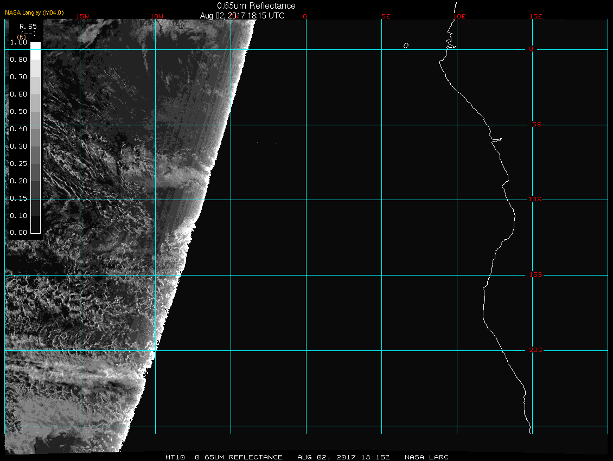The width and height of the screenshot is (613, 461).
Task: Click the 'R.65' colorbar heading
Action: (28, 26)
